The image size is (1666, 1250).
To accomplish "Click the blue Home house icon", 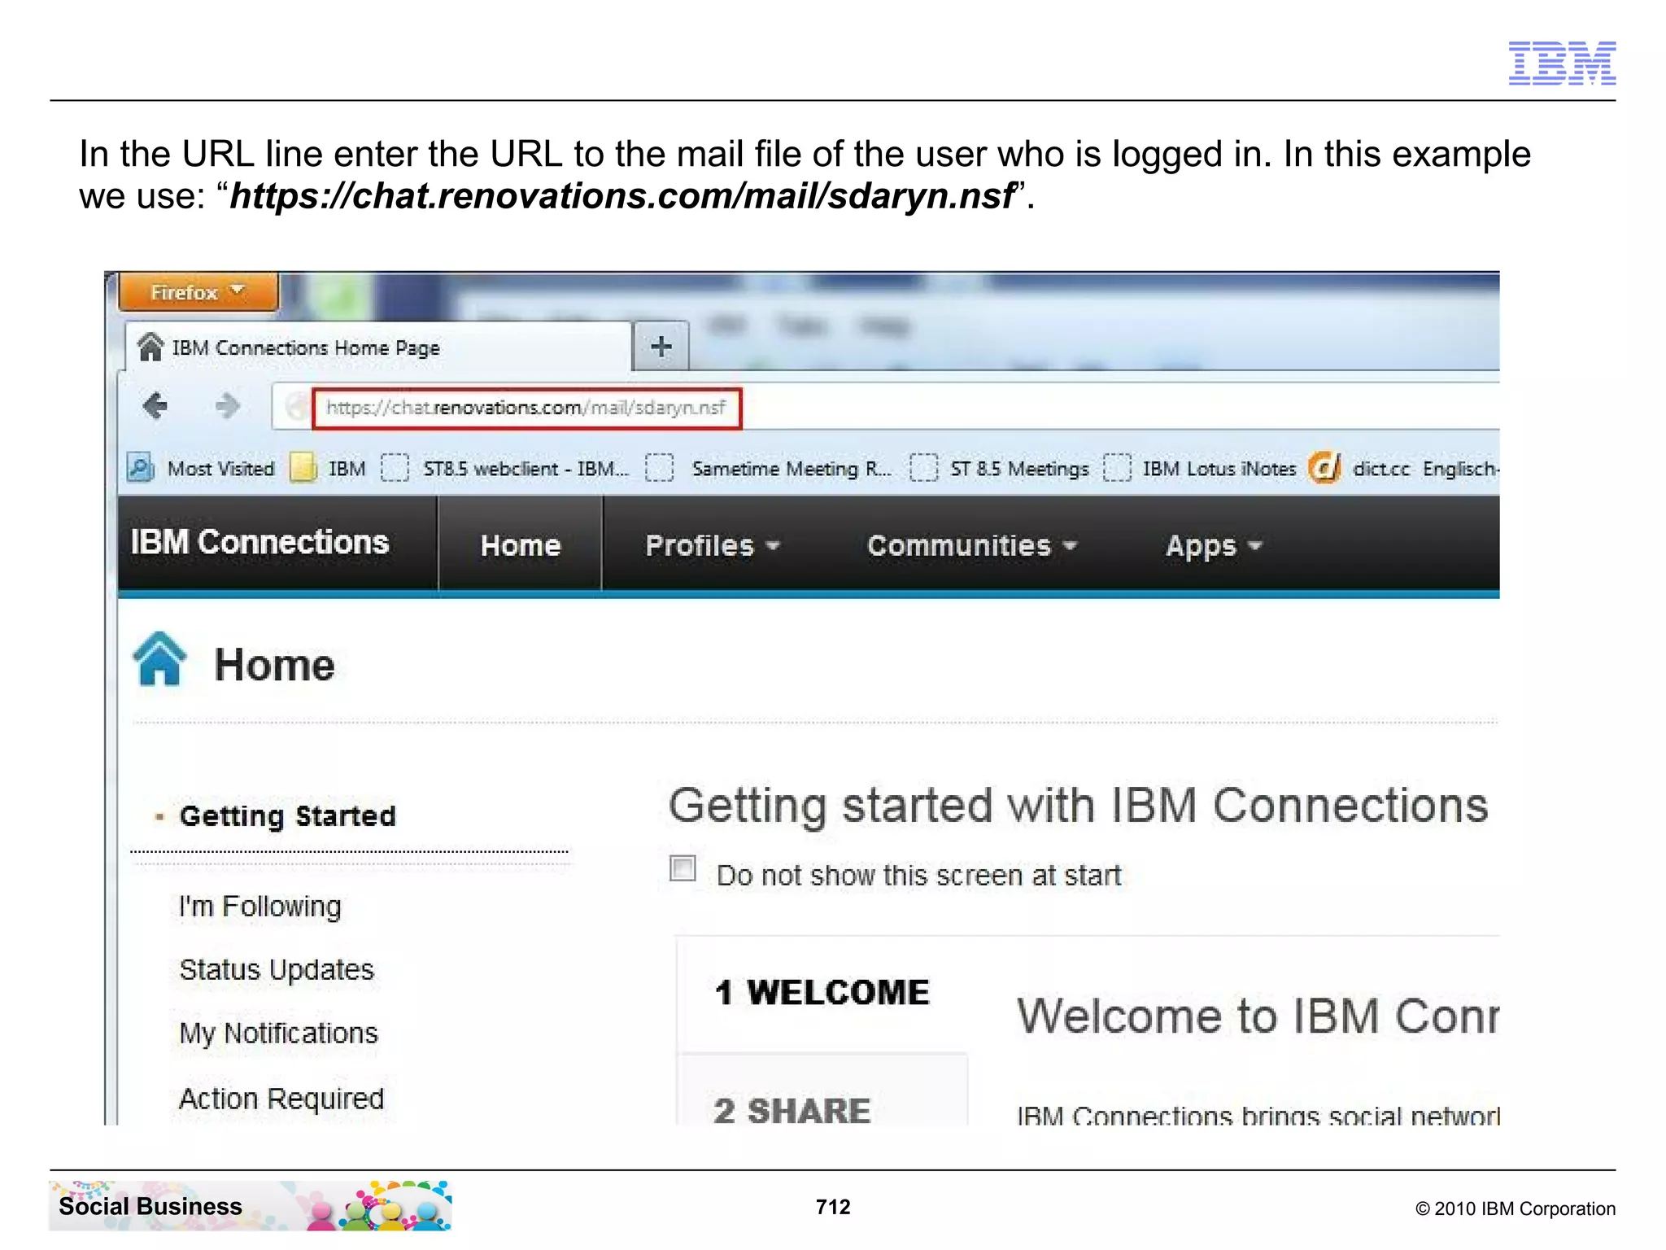I will click(x=159, y=660).
